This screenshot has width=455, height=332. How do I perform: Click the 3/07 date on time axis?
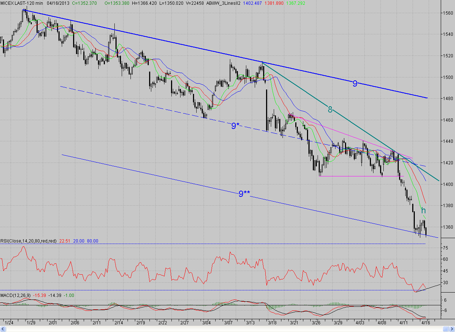tap(228, 323)
